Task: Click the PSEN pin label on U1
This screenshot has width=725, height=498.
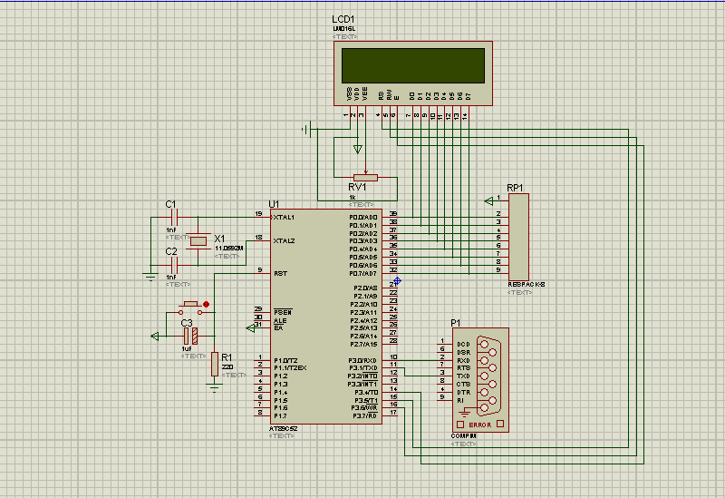Action: tap(283, 312)
